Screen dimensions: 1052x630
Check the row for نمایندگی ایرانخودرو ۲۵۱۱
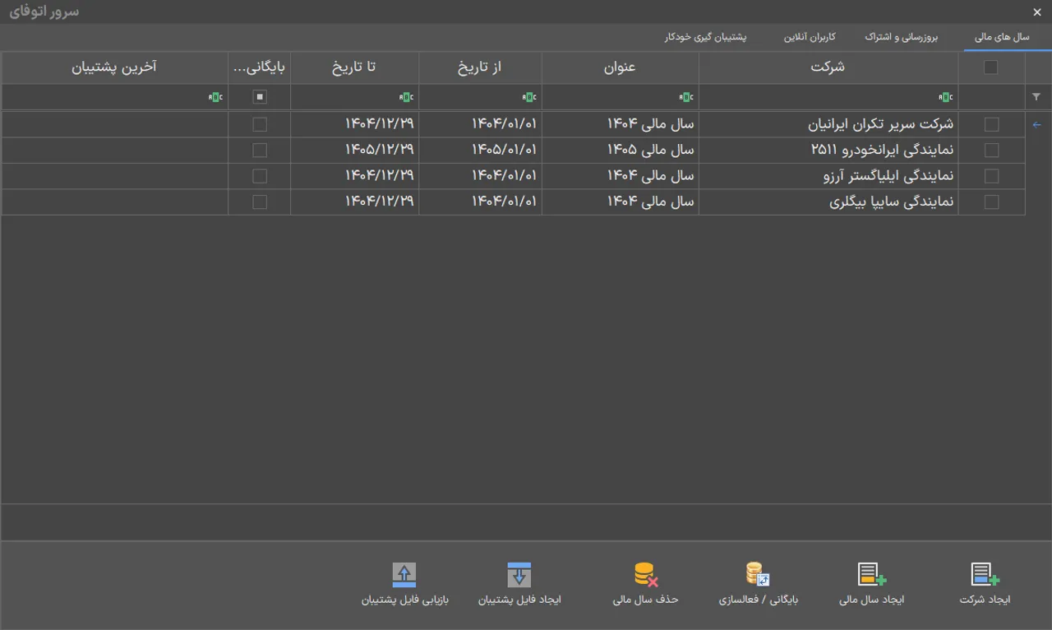pyautogui.click(x=992, y=151)
